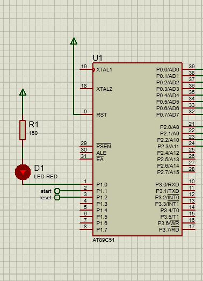This screenshot has height=281, width=203.
Task: Select the AT89C51 chip body
Action: tap(137, 149)
